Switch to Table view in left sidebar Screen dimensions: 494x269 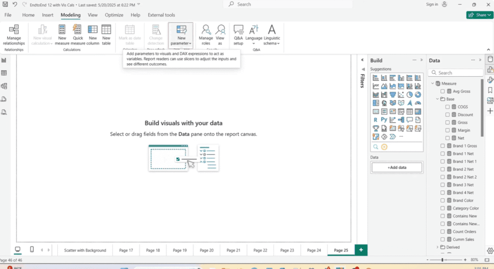click(x=4, y=73)
